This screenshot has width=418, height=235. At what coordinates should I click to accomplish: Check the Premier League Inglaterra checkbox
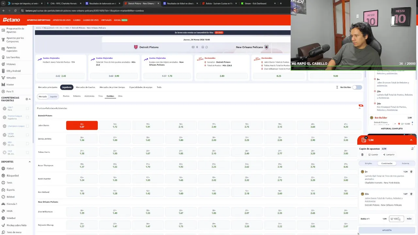pyautogui.click(x=27, y=117)
